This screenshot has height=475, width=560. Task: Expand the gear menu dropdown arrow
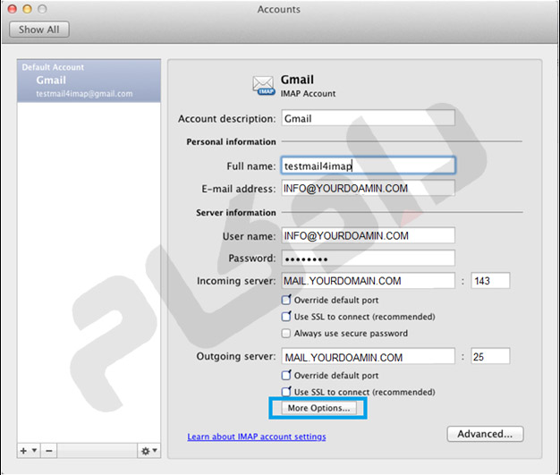[155, 451]
